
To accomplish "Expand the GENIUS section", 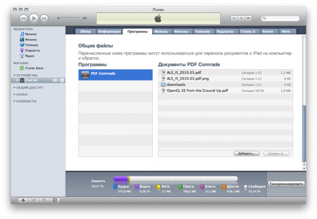I will click(14, 95).
